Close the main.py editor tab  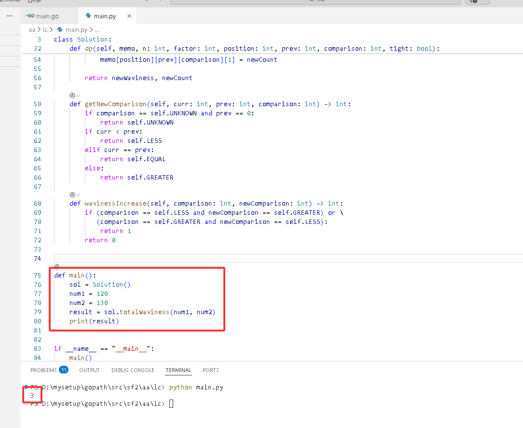click(129, 16)
